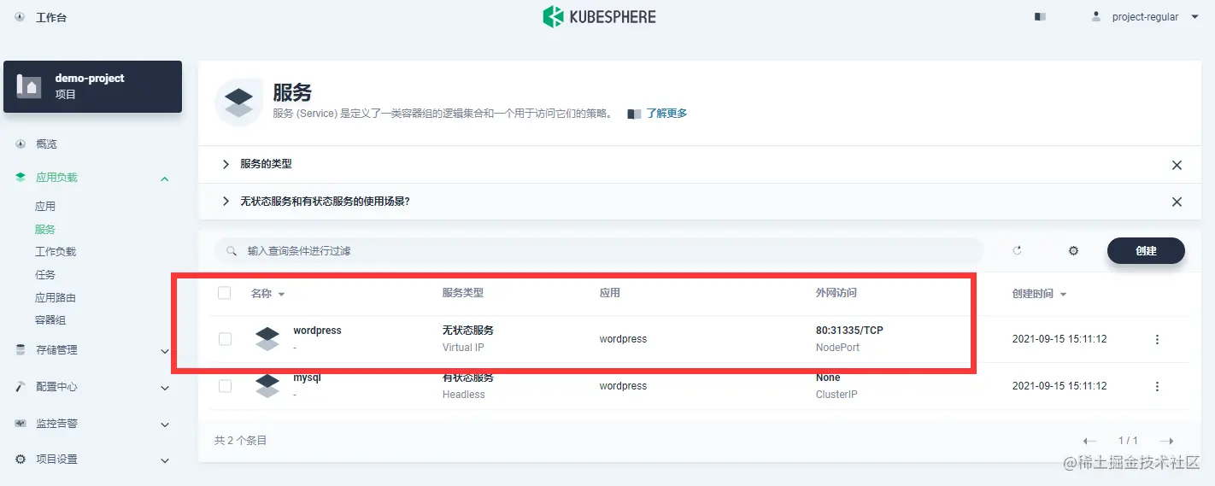Click the KubeSphere logo

(x=600, y=16)
